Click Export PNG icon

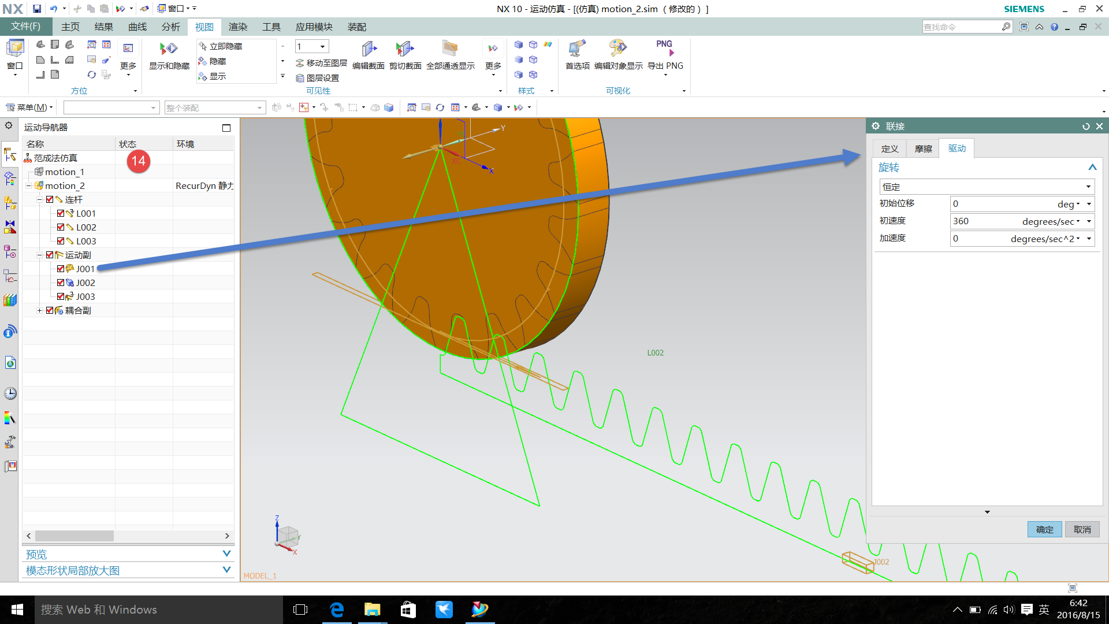coord(665,55)
